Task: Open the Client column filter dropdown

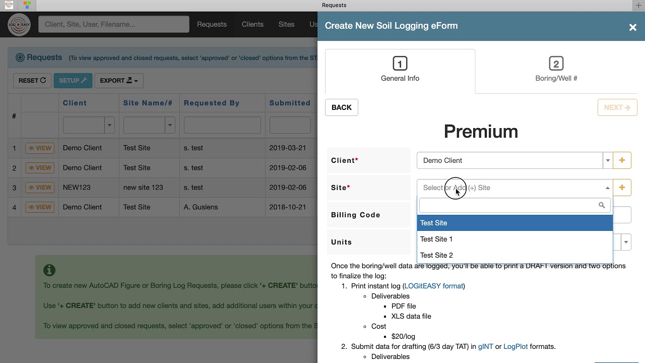Action: 109,125
